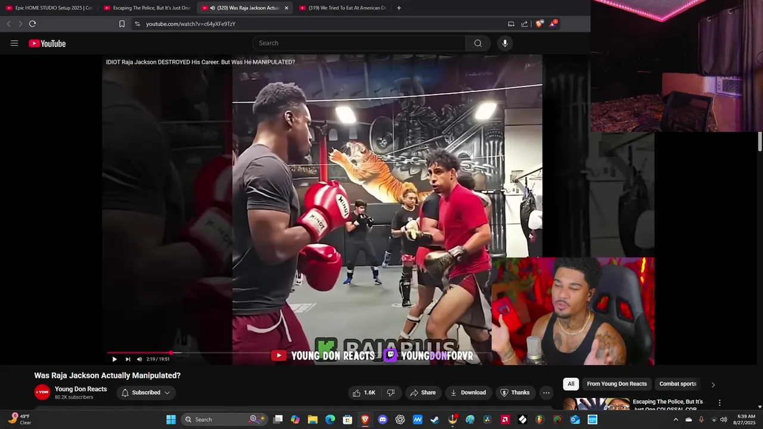Dislike the video with thumbs-down
Viewport: 763px width, 429px height.
click(391, 393)
